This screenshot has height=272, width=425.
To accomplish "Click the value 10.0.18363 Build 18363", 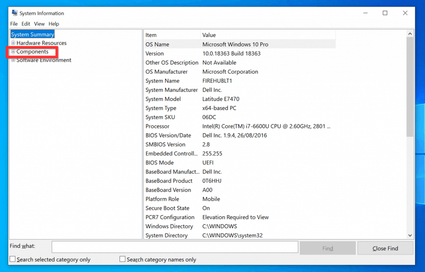I will coord(232,53).
